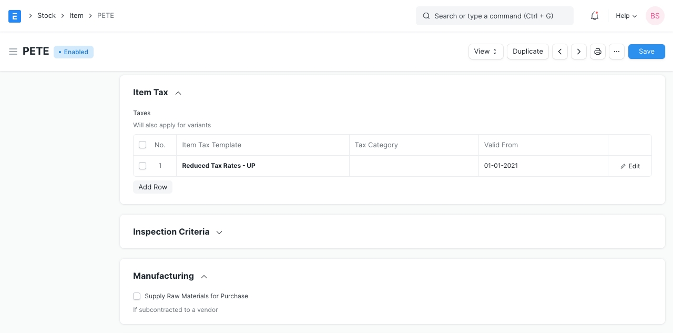Navigate to Stock breadcrumb
Screen dimensions: 673x333
(46, 16)
